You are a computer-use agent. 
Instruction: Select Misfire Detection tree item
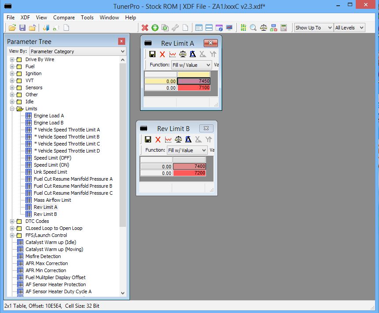43,256
